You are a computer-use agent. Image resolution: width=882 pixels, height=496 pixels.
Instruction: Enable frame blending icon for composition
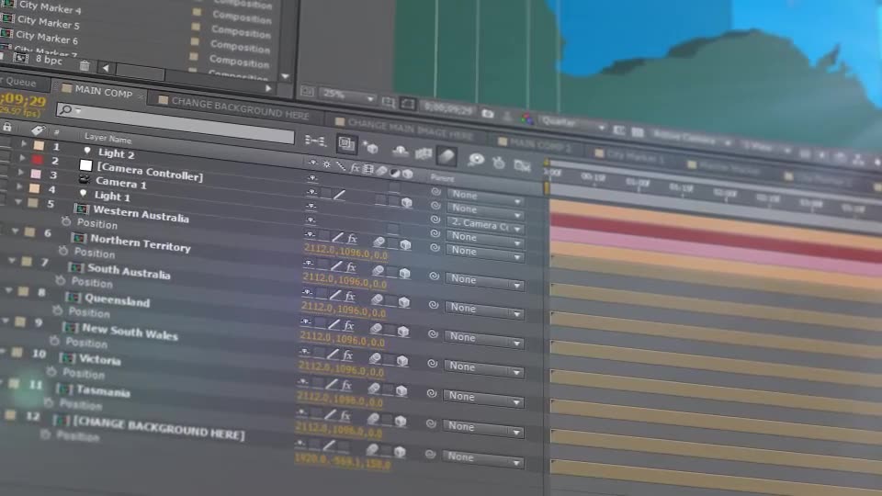coord(423,153)
